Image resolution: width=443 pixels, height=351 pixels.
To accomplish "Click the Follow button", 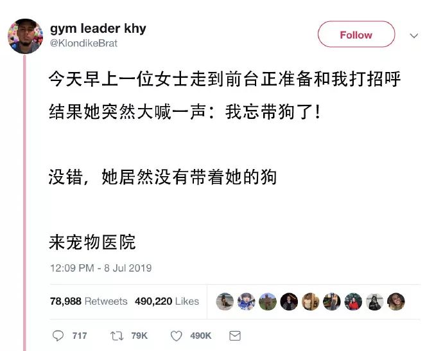I will [356, 34].
